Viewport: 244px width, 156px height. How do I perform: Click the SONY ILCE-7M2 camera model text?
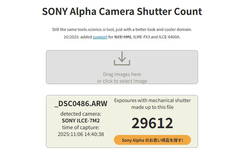tap(81, 120)
